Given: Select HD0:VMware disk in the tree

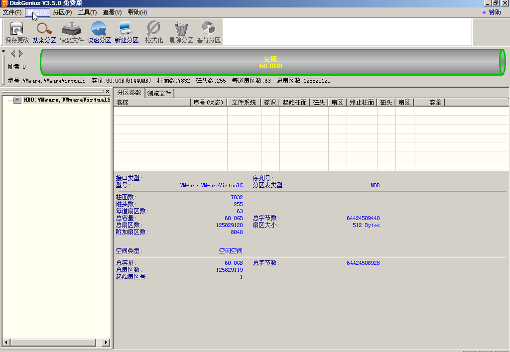Looking at the screenshot, I should pos(66,100).
